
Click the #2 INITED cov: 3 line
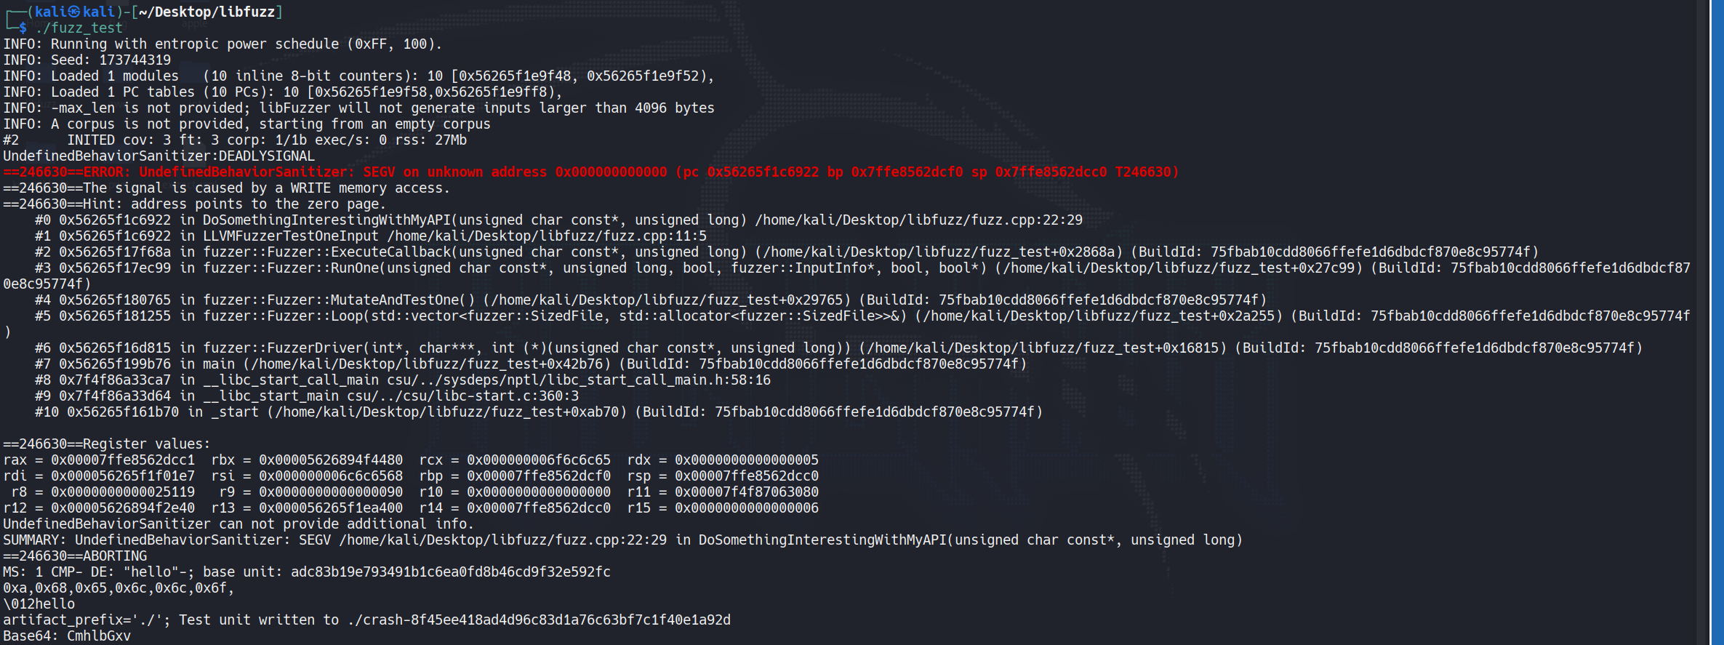pyautogui.click(x=235, y=140)
